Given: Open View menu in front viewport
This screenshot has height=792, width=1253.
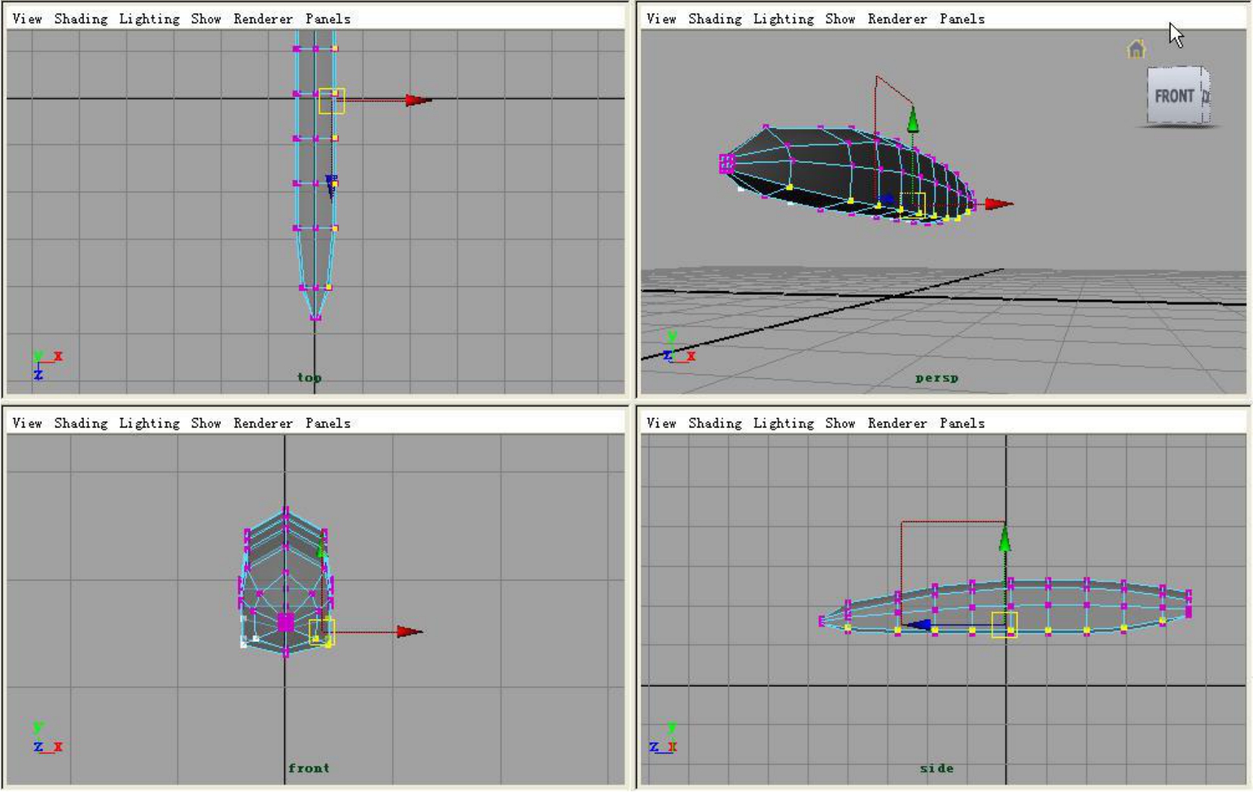Looking at the screenshot, I should [27, 423].
